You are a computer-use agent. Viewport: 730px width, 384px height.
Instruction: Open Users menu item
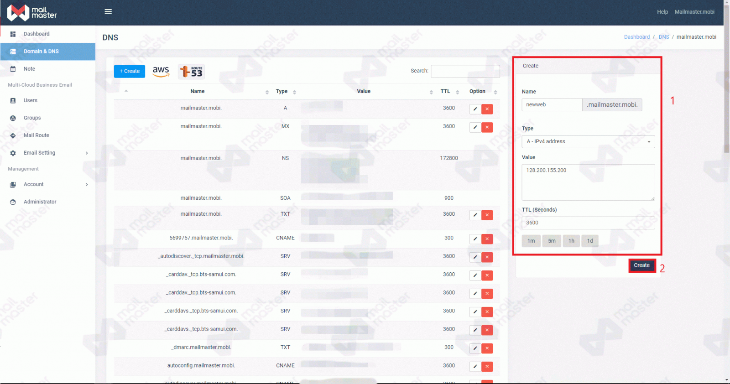48,100
